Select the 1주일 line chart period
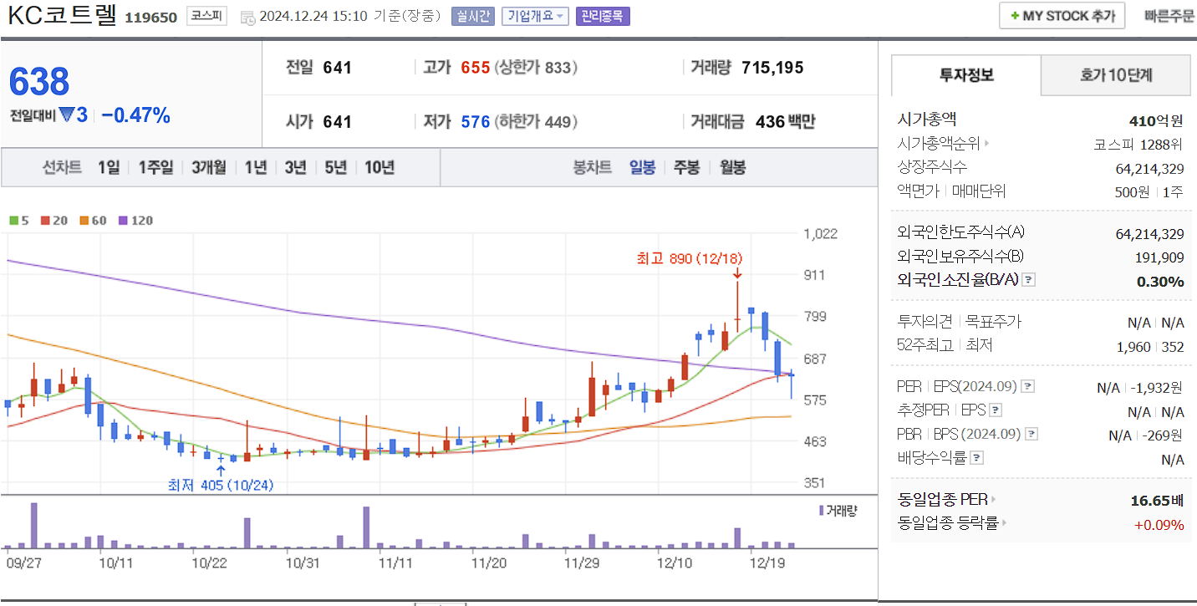The width and height of the screenshot is (1197, 606). coord(155,167)
